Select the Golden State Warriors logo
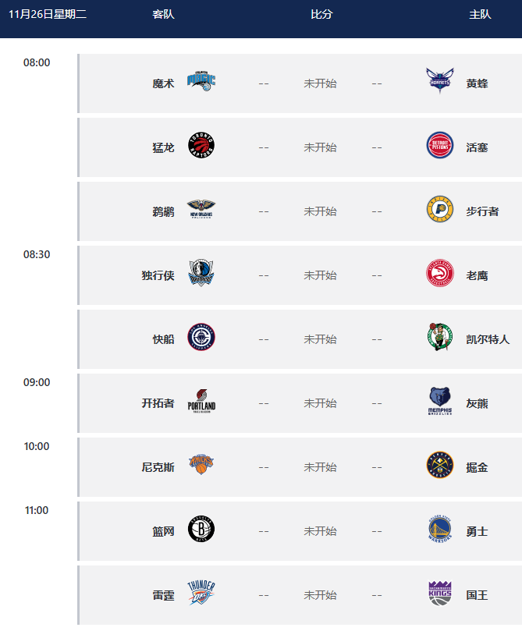522x631 pixels. [x=440, y=529]
